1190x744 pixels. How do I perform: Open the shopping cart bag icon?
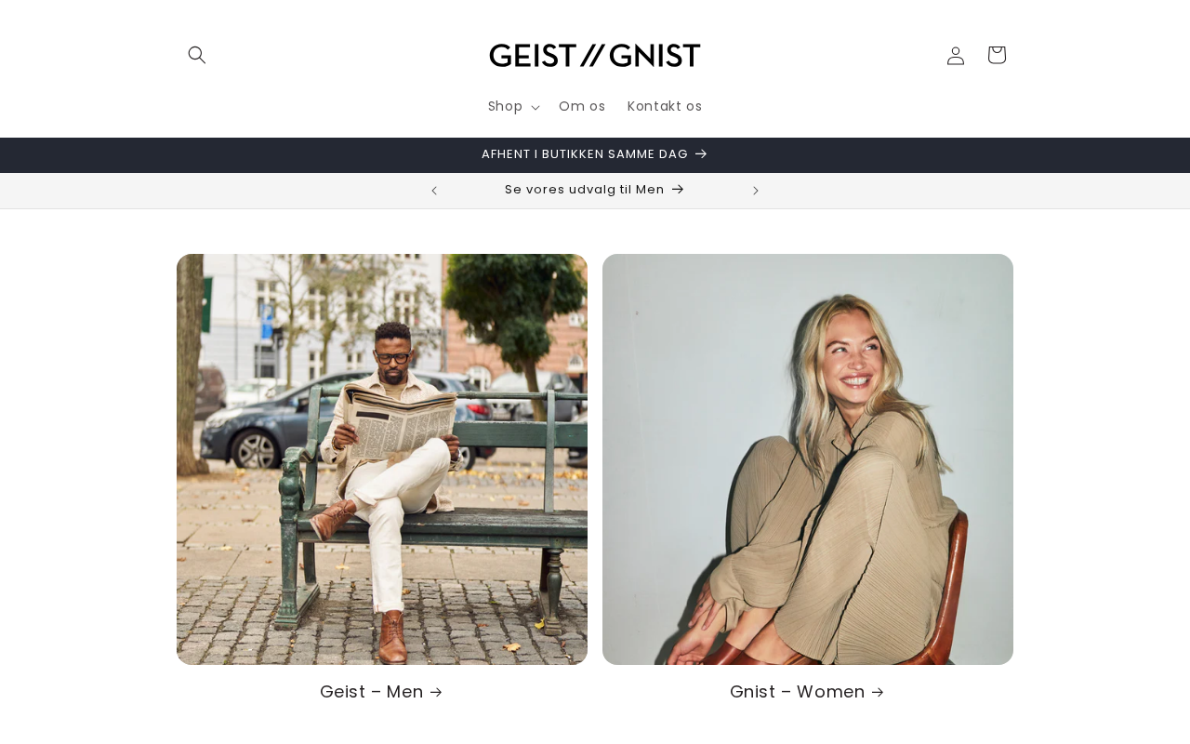click(x=997, y=55)
